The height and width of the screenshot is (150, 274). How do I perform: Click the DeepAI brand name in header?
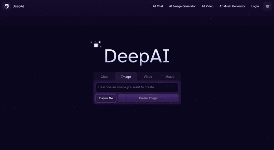pos(18,6)
